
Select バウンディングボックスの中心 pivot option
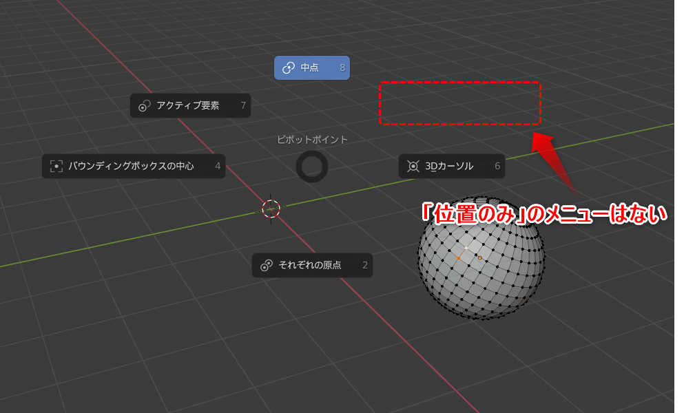[x=134, y=166]
